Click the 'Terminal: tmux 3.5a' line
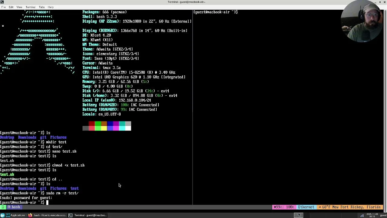The image size is (387, 218). 102,68
